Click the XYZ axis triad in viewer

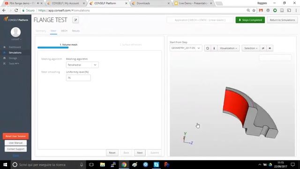(187, 138)
